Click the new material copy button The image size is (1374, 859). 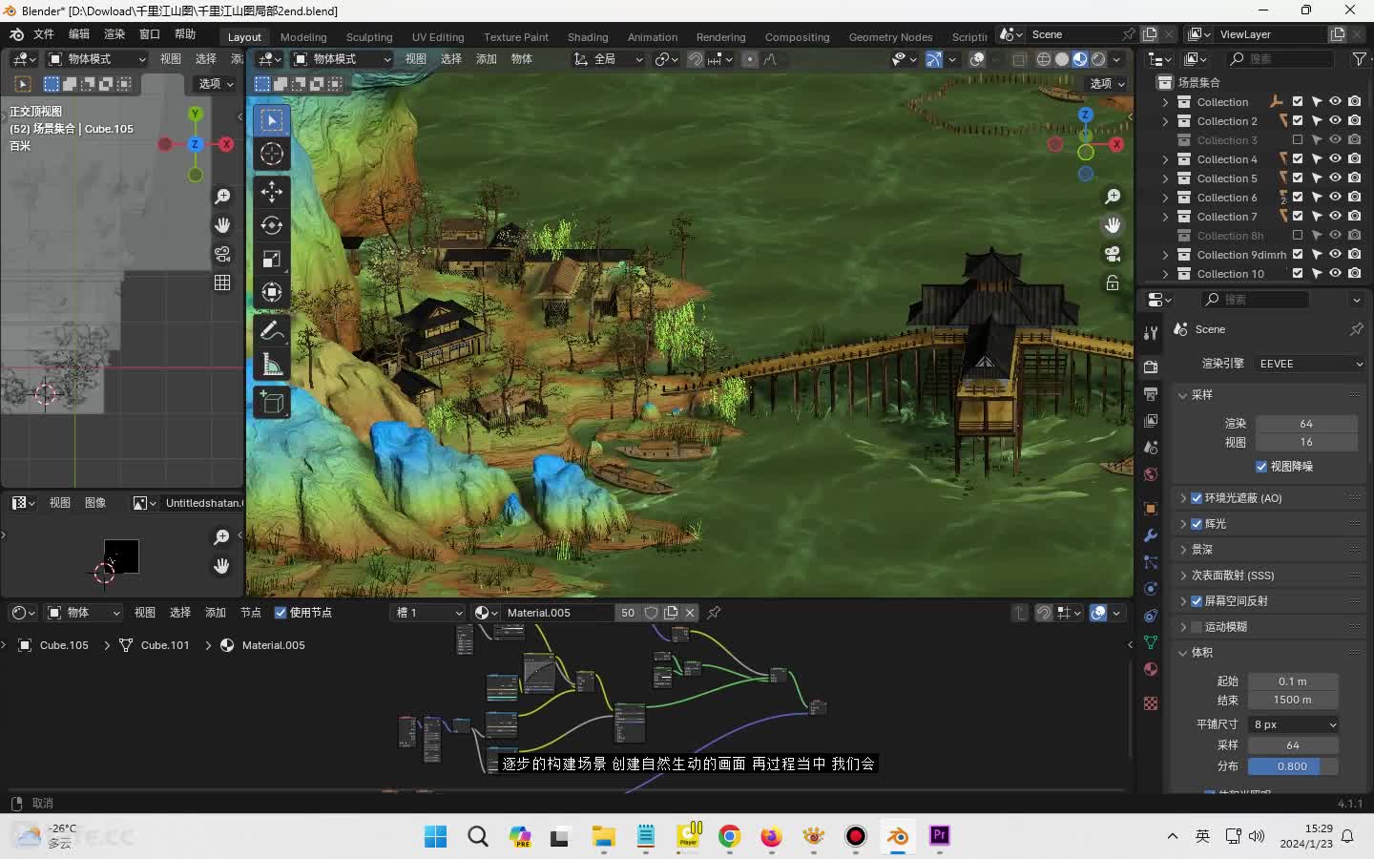[x=671, y=613]
